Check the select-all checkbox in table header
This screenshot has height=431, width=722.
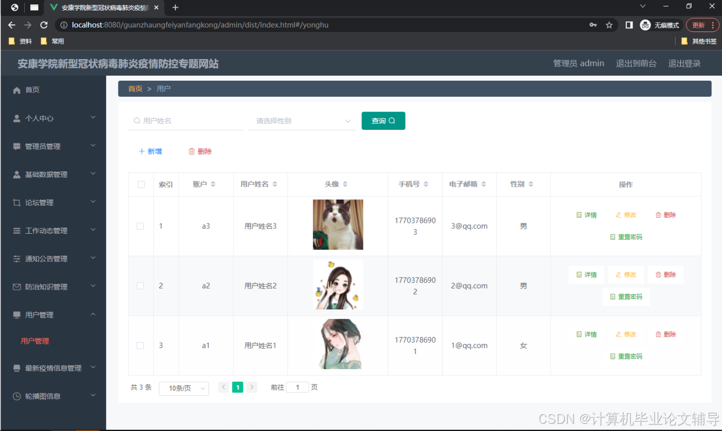140,184
